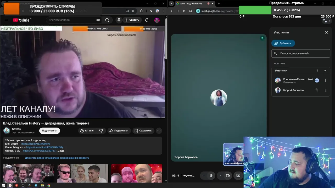Open the boosty.to/shvetsvv link
This screenshot has height=188, width=335.
36,144
